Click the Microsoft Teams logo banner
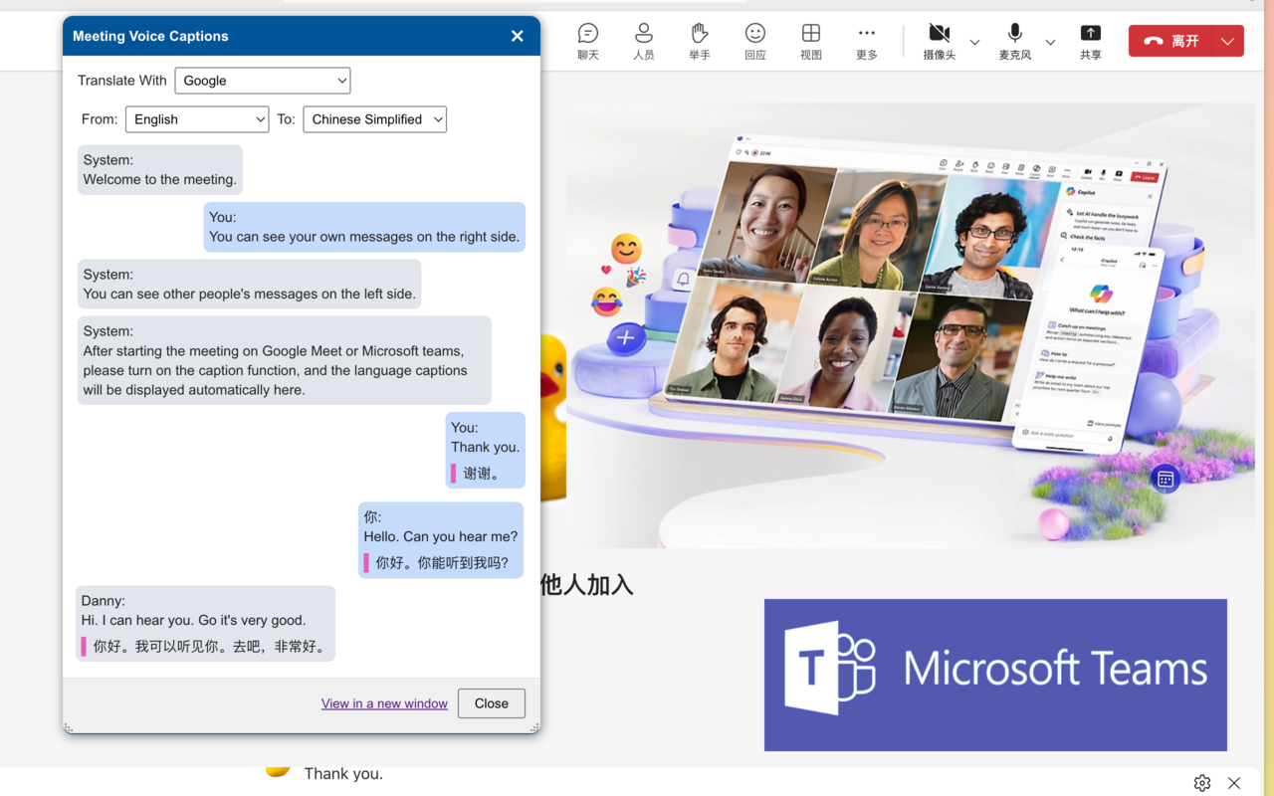Image resolution: width=1274 pixels, height=796 pixels. (x=995, y=675)
